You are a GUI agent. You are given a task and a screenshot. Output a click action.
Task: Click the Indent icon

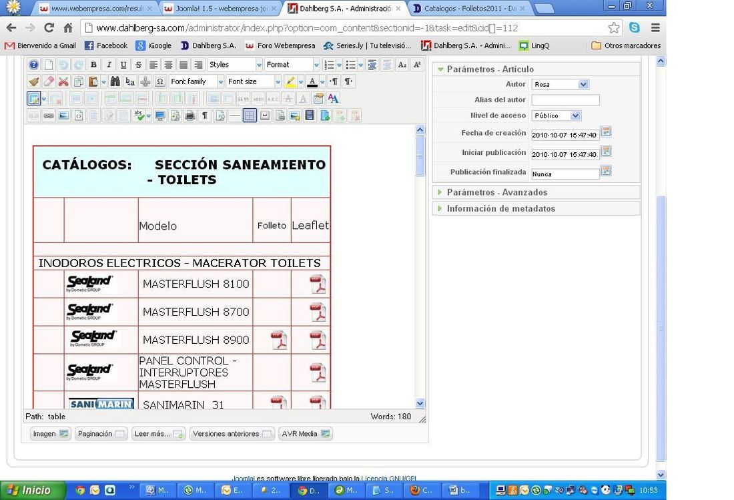pos(372,65)
